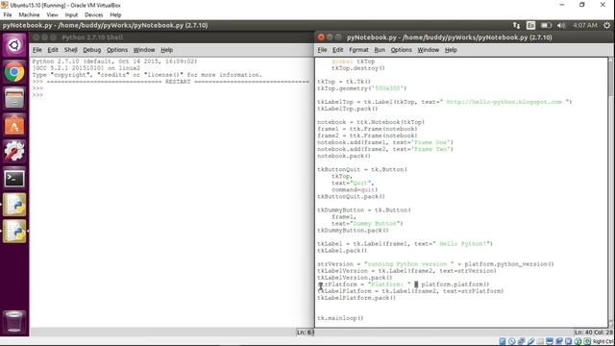Open Options menu in Python Shell window
Screen dimensions: 615x346
click(117, 50)
